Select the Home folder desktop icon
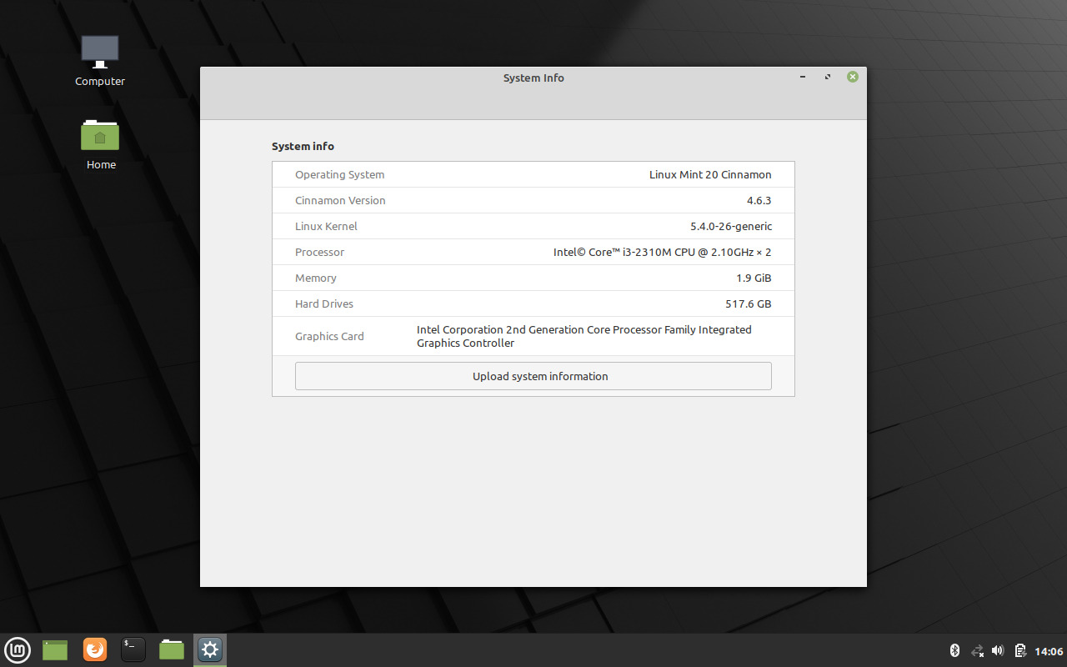 100,143
